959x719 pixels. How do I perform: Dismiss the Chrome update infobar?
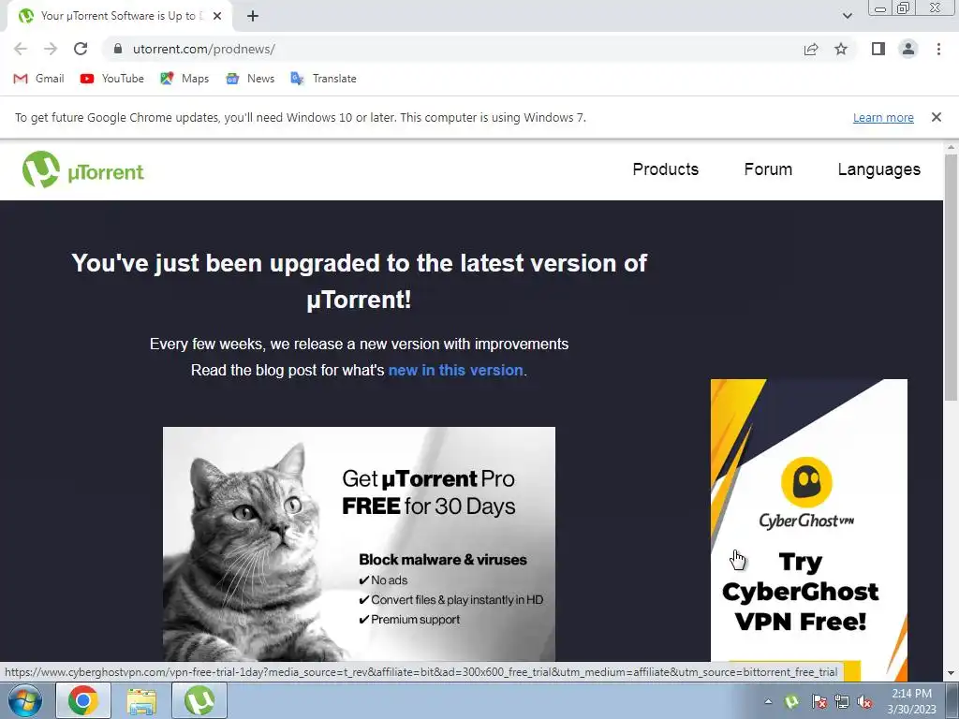click(x=936, y=117)
